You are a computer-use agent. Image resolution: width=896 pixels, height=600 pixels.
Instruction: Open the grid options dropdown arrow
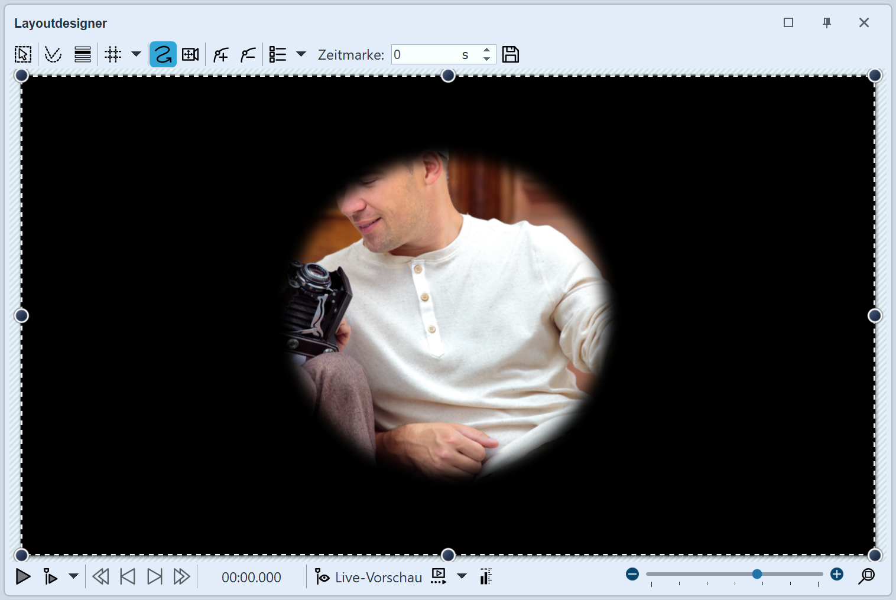point(136,54)
